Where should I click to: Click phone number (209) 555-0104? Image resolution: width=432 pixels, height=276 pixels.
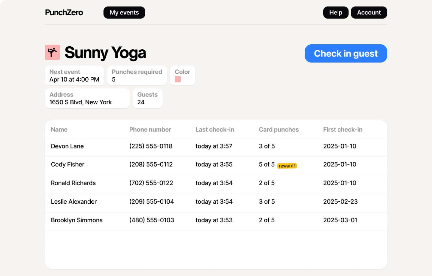[x=152, y=202]
